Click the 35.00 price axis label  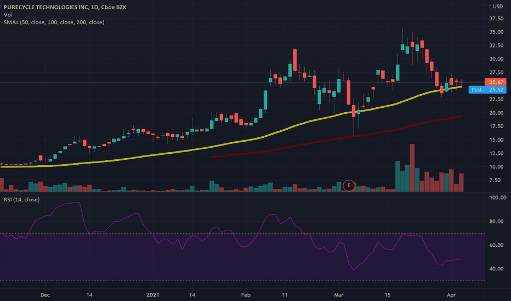tap(496, 32)
